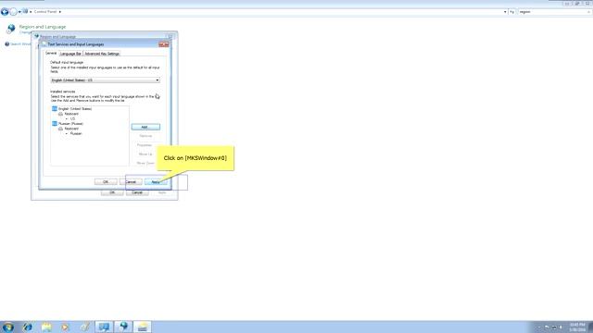The image size is (593, 333).
Task: Click the Control Panel breadcrumb in address bar
Action: [45, 12]
